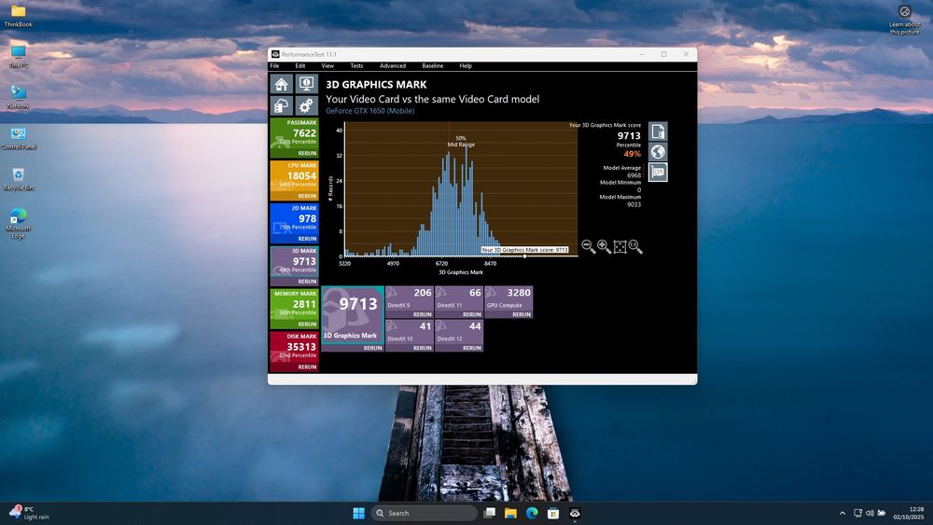Click the document report icon beside the score
Image resolution: width=933 pixels, height=525 pixels.
(x=658, y=131)
